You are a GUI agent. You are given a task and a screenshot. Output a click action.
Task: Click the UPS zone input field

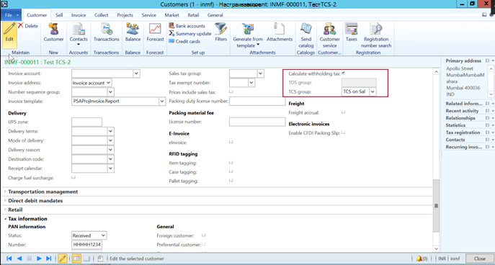[x=86, y=122]
